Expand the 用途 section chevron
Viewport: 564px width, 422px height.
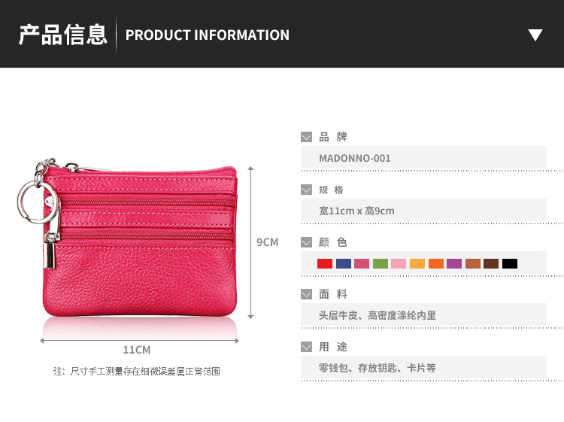click(x=307, y=348)
